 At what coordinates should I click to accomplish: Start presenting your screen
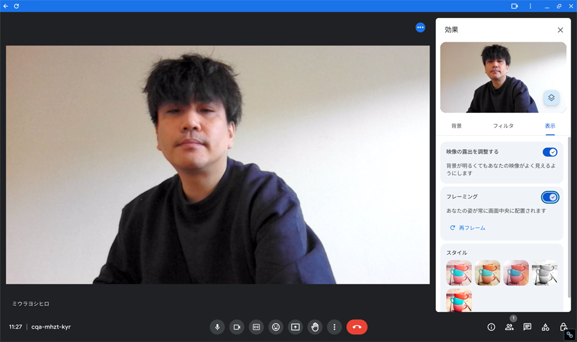coord(295,327)
